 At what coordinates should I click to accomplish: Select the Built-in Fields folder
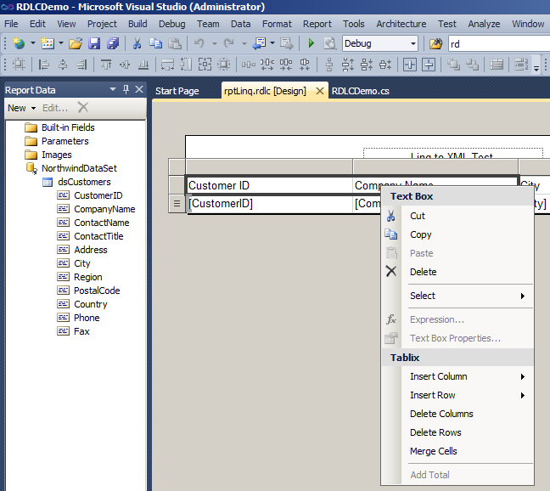click(68, 127)
